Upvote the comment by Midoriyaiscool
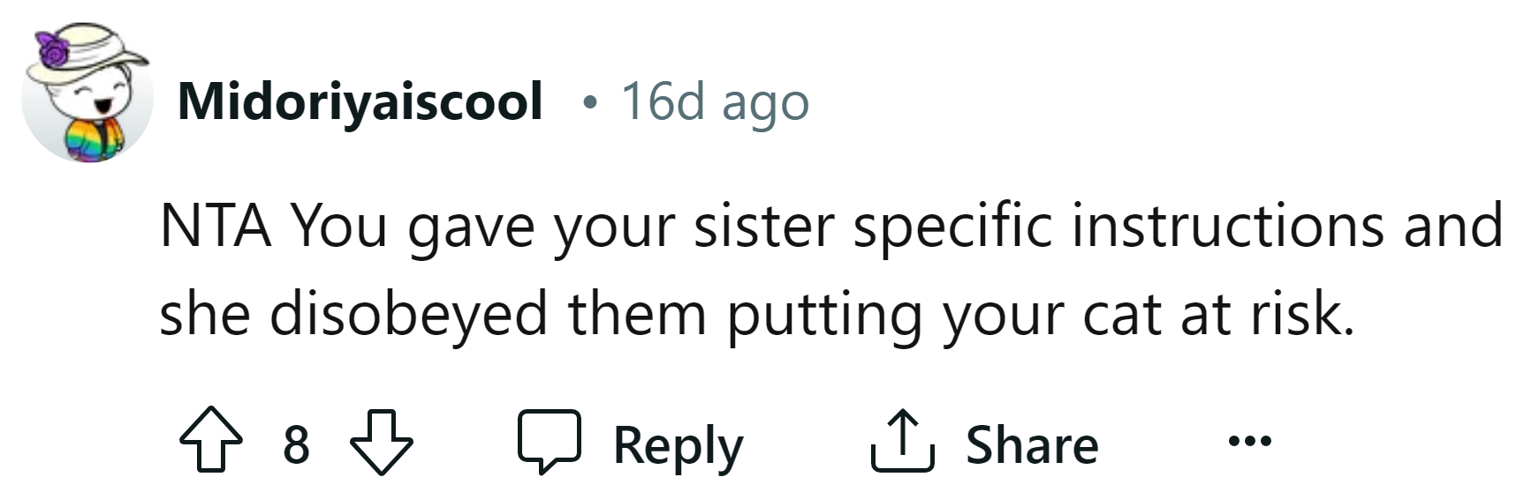 pyautogui.click(x=210, y=442)
